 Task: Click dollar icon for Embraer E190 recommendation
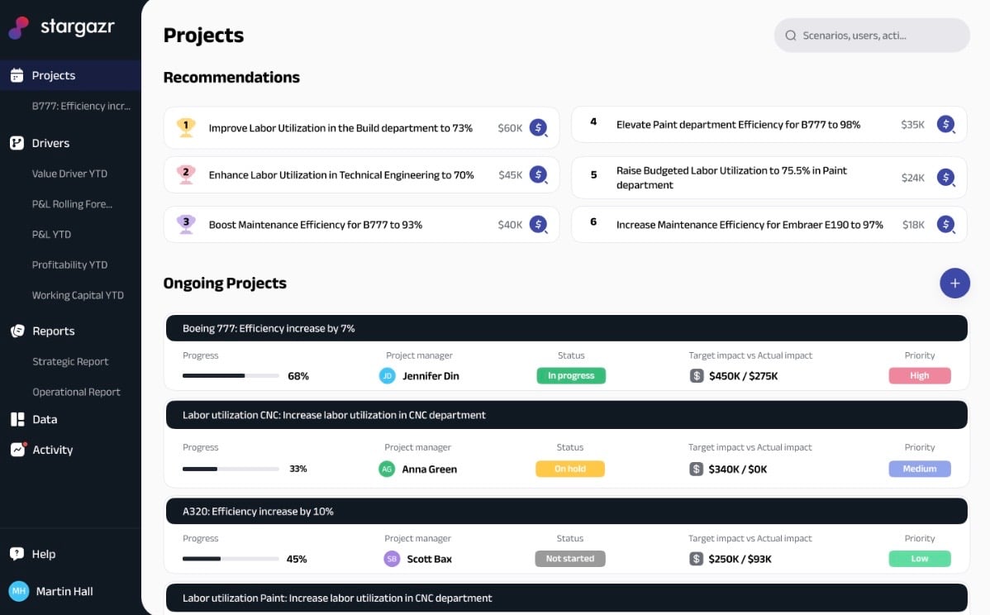click(945, 224)
